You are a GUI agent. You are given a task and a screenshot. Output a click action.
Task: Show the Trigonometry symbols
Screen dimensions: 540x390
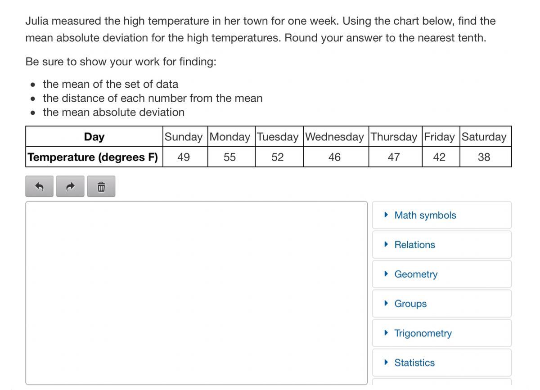pos(423,333)
